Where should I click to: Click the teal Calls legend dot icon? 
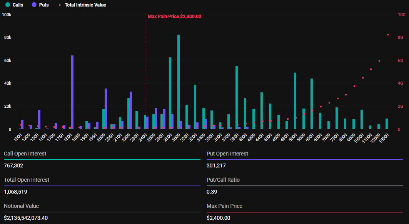pyautogui.click(x=7, y=5)
